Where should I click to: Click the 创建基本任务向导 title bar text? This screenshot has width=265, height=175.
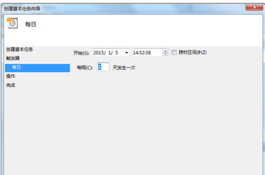tap(22, 9)
